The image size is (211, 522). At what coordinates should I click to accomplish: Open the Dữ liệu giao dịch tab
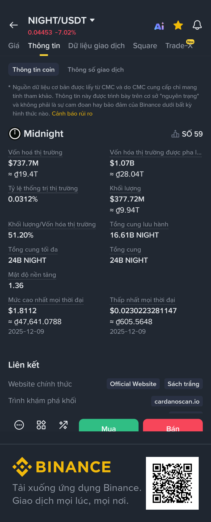pos(96,46)
